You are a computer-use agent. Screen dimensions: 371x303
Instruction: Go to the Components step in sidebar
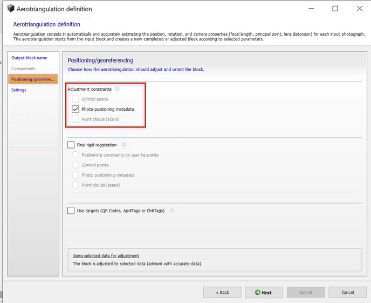(x=23, y=69)
